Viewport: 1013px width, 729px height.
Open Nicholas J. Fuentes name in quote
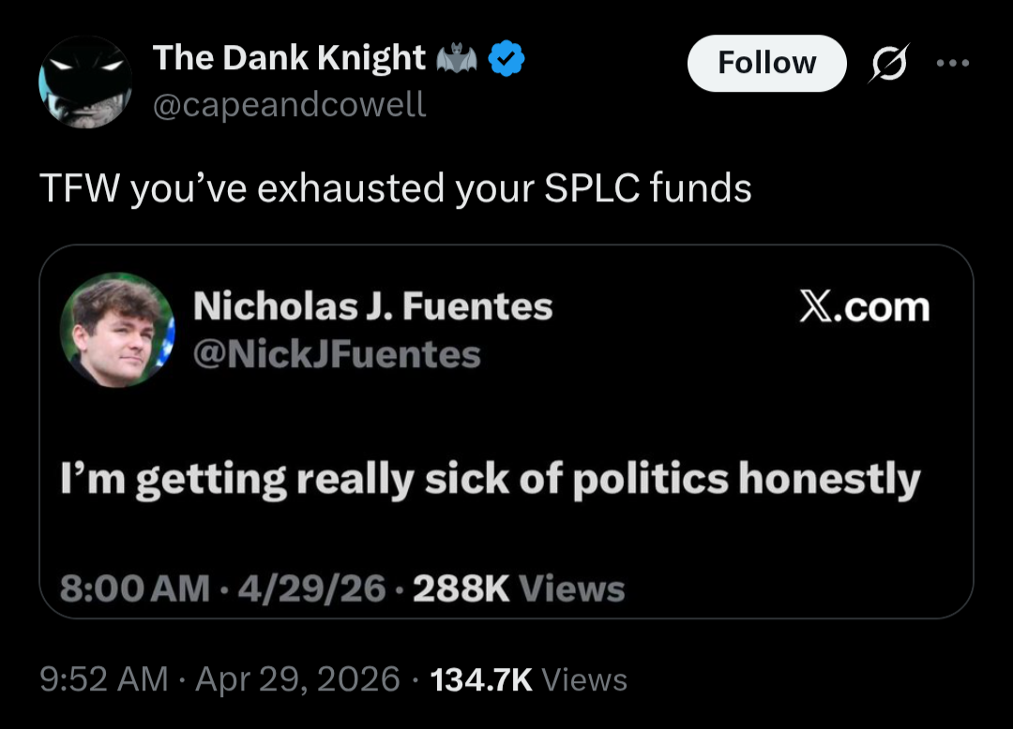[x=372, y=305]
